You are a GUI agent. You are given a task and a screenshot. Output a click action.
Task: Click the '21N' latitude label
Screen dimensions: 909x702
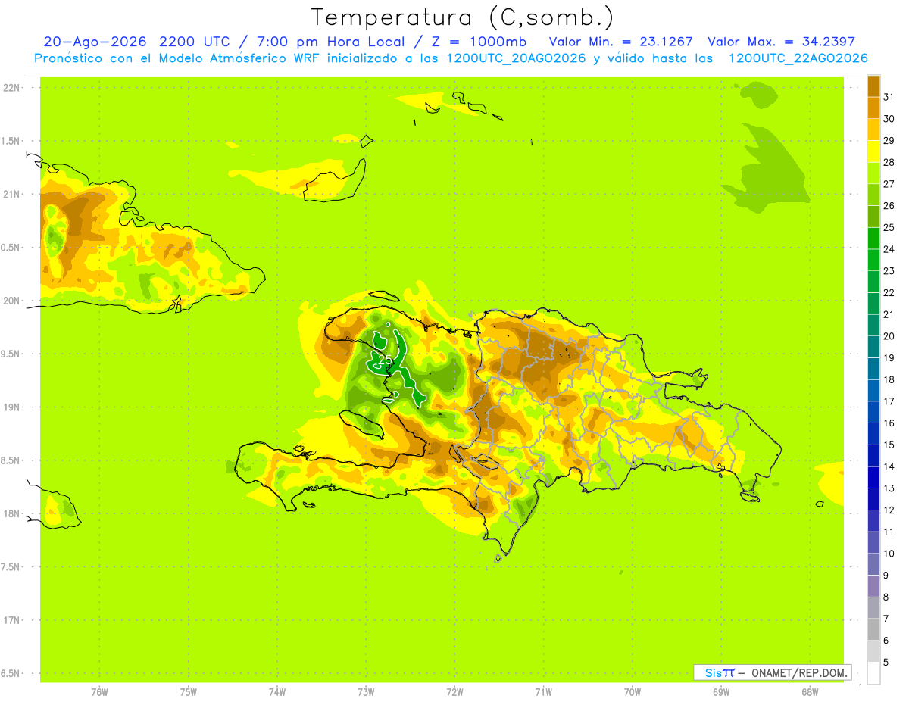[12, 194]
